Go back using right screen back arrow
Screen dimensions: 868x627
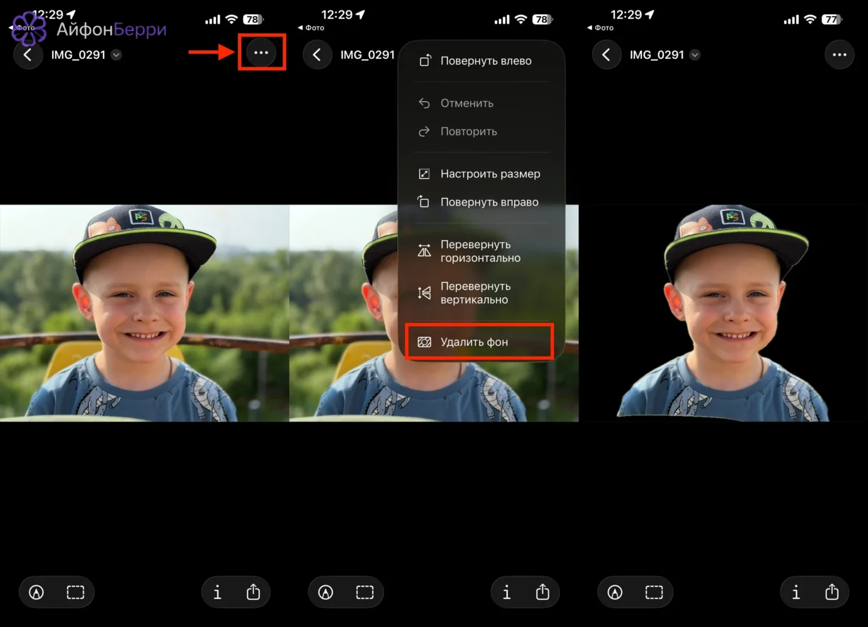coord(606,55)
